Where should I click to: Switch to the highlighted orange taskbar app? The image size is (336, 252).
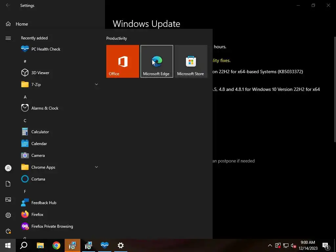coord(73,245)
